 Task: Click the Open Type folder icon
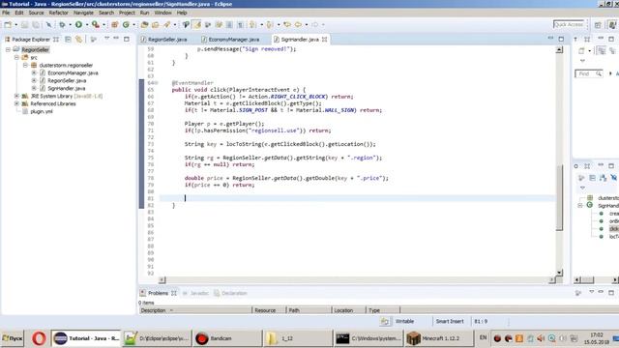tap(144, 24)
